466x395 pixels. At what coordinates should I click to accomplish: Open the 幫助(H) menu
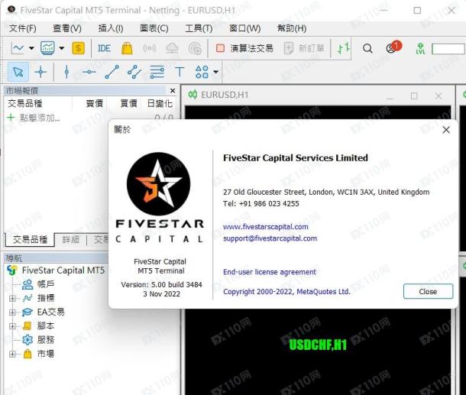[x=292, y=28]
